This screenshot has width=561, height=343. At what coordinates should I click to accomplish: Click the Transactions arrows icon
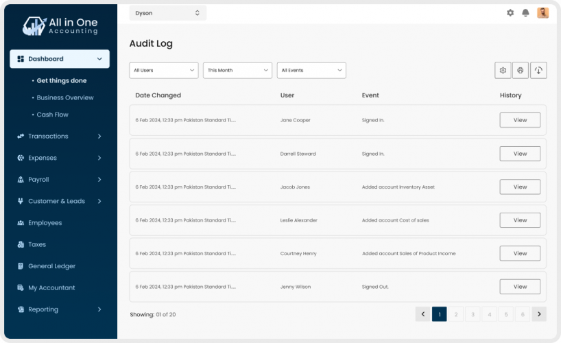[x=21, y=136]
